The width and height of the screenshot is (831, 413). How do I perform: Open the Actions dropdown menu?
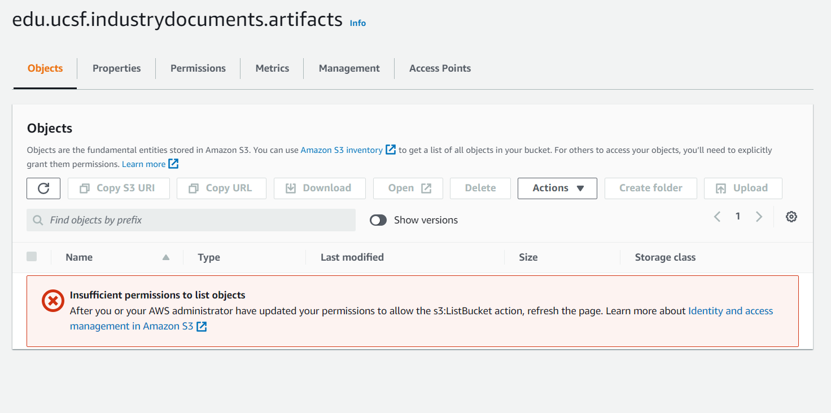[557, 188]
